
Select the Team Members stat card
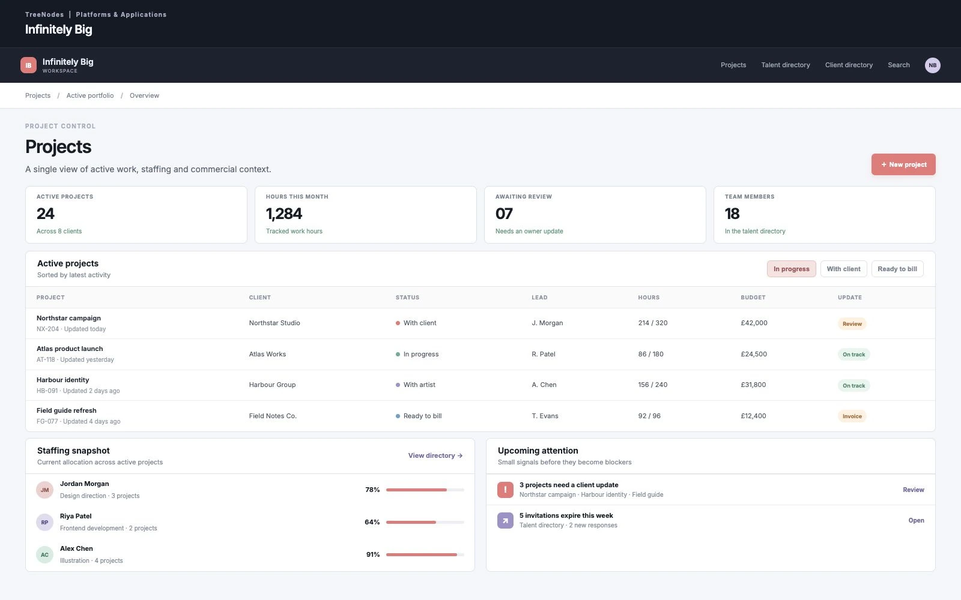[824, 215]
